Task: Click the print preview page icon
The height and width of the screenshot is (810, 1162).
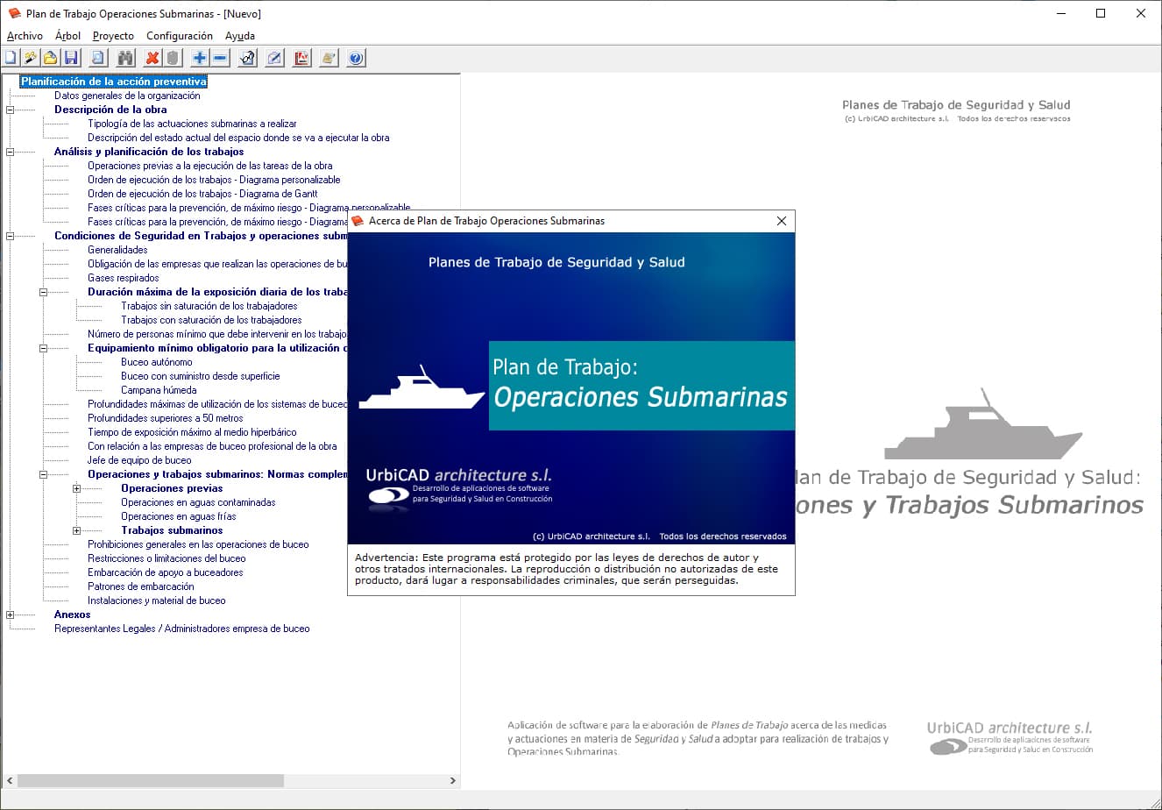Action: click(98, 59)
